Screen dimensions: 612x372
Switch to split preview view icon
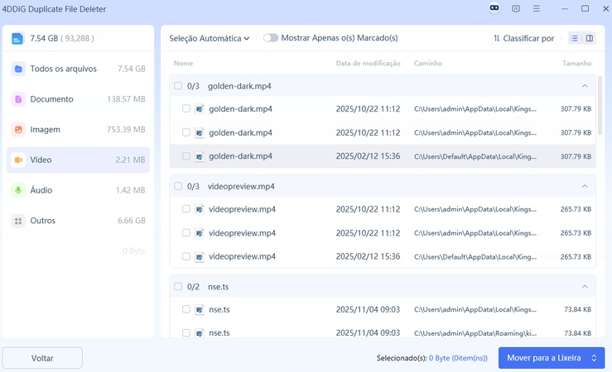click(x=590, y=38)
